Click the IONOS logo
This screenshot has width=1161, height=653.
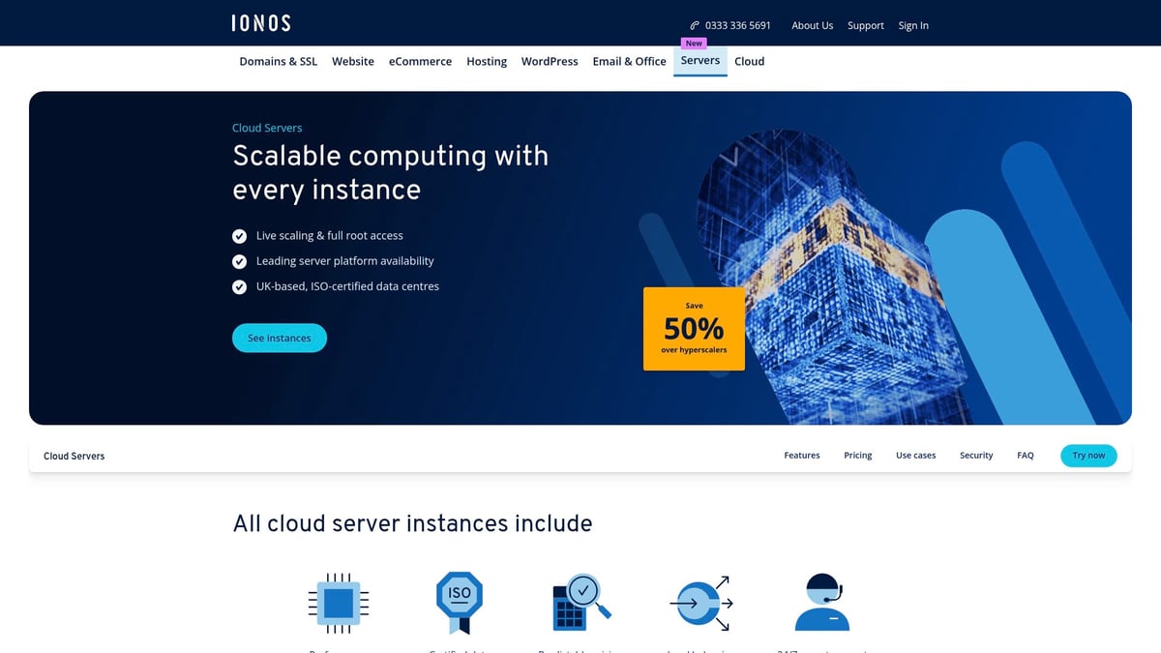(260, 23)
